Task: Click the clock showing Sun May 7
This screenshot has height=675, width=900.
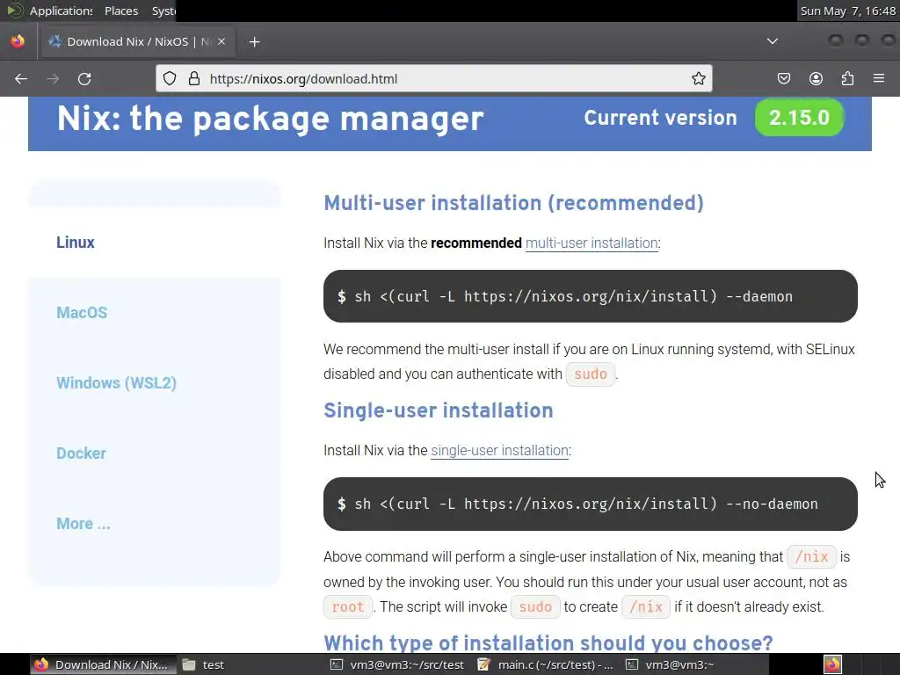Action: coord(848,11)
